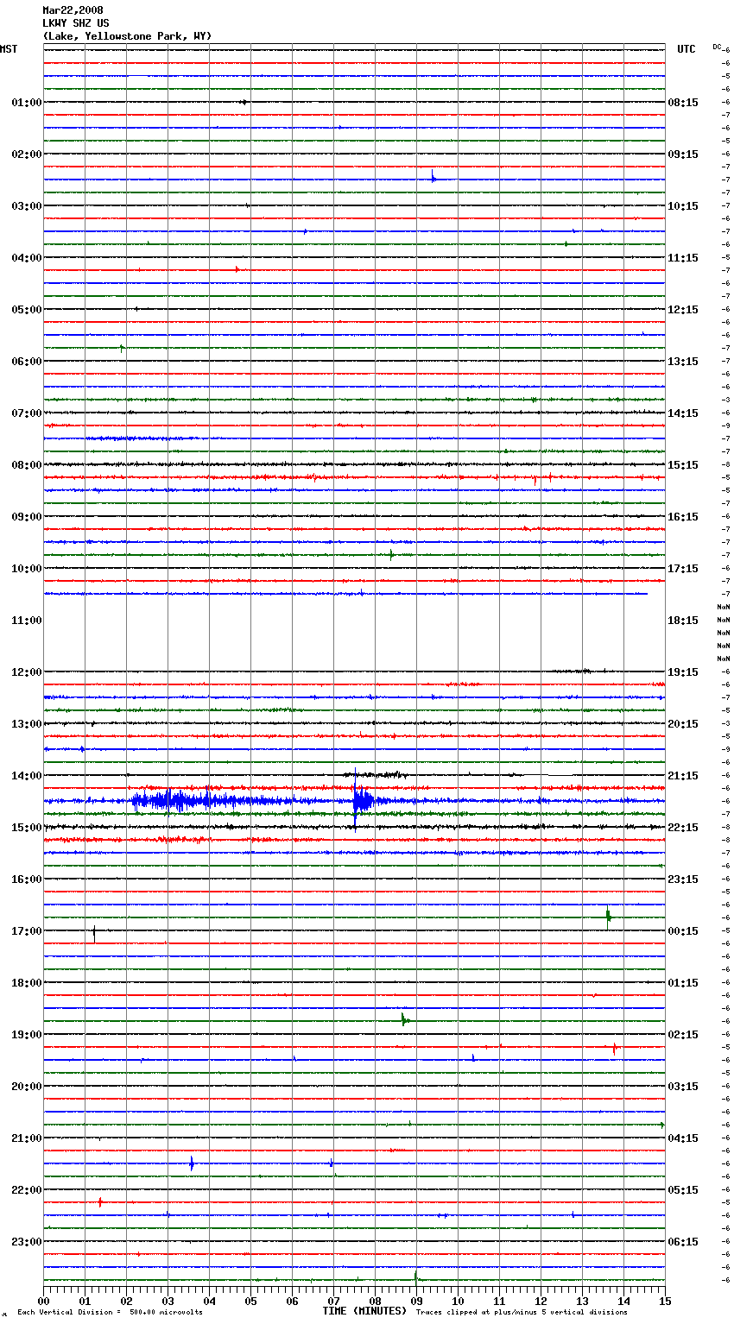Select the 23:00 MST time label
Screen dimensions: 734x1324
click(27, 1242)
